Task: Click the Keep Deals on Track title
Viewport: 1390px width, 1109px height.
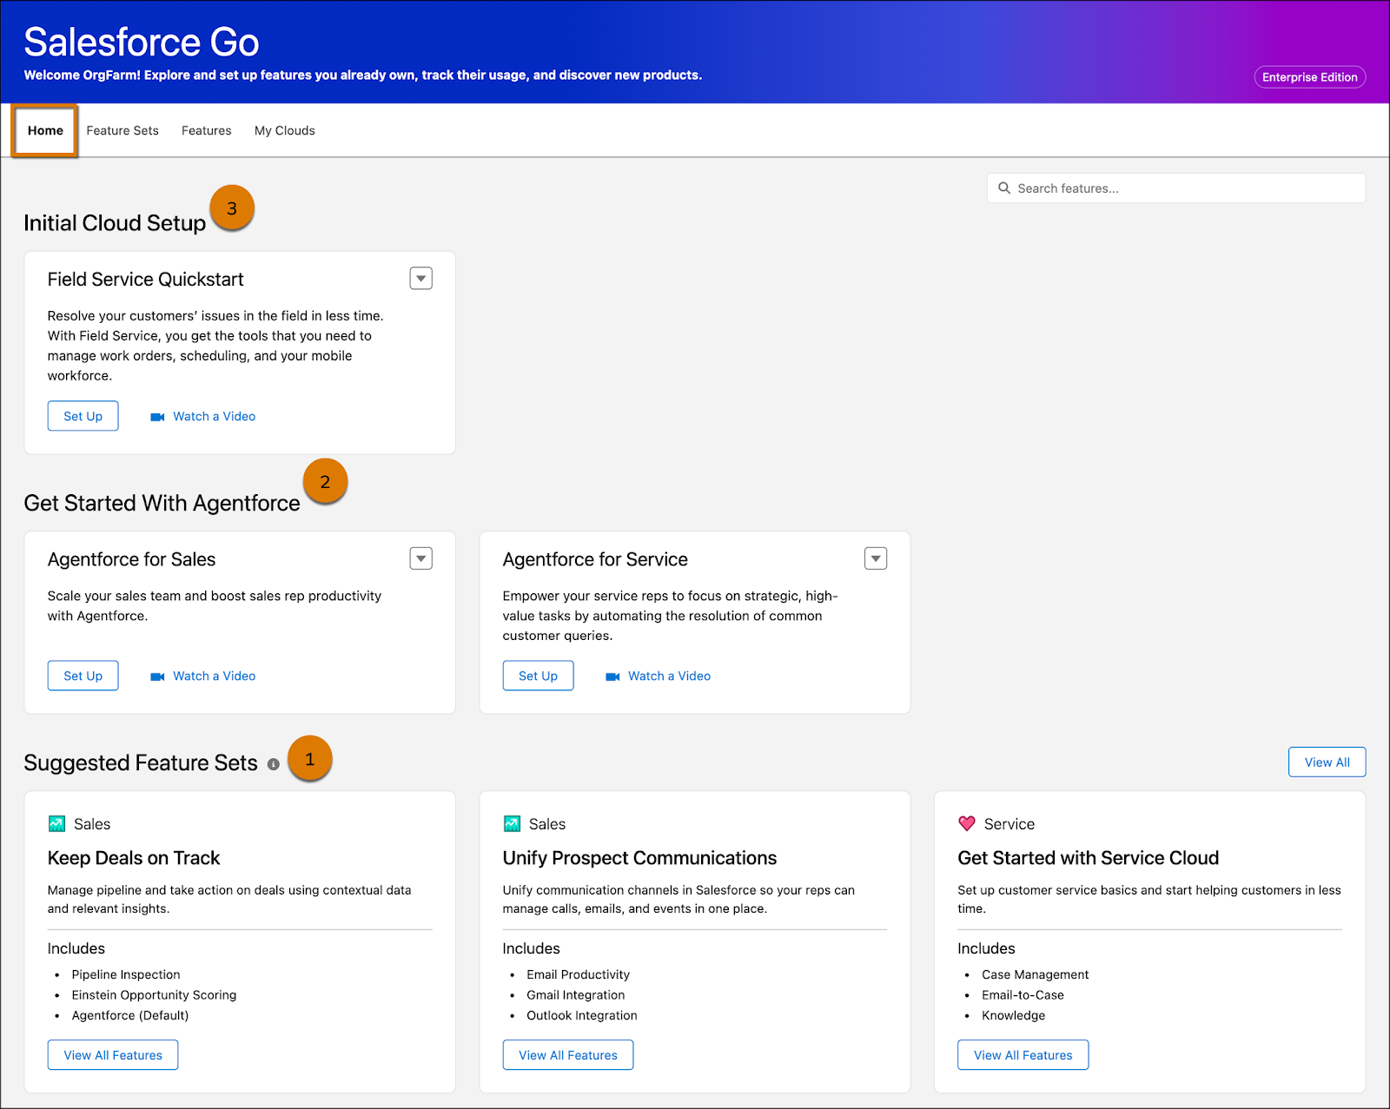Action: pos(134,858)
